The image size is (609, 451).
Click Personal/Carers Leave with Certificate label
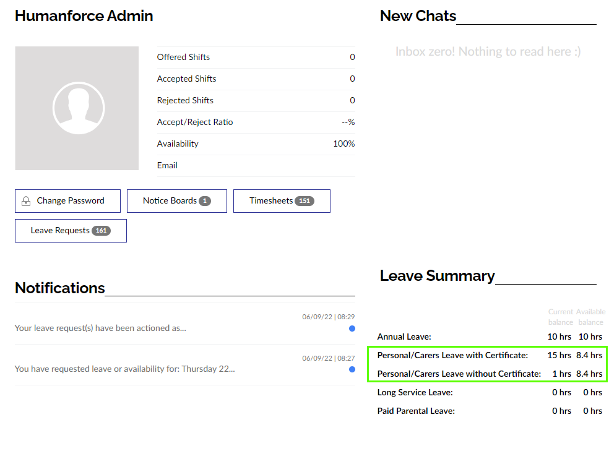(x=453, y=356)
